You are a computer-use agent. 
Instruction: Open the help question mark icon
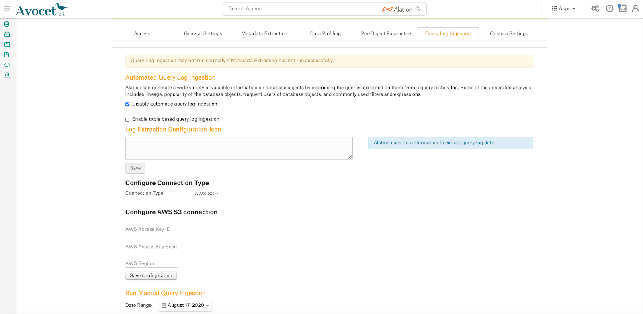(x=610, y=8)
